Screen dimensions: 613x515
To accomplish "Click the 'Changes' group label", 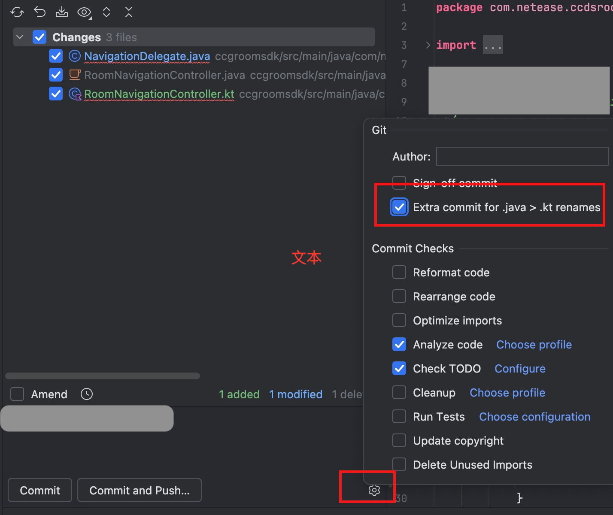I will (x=76, y=37).
